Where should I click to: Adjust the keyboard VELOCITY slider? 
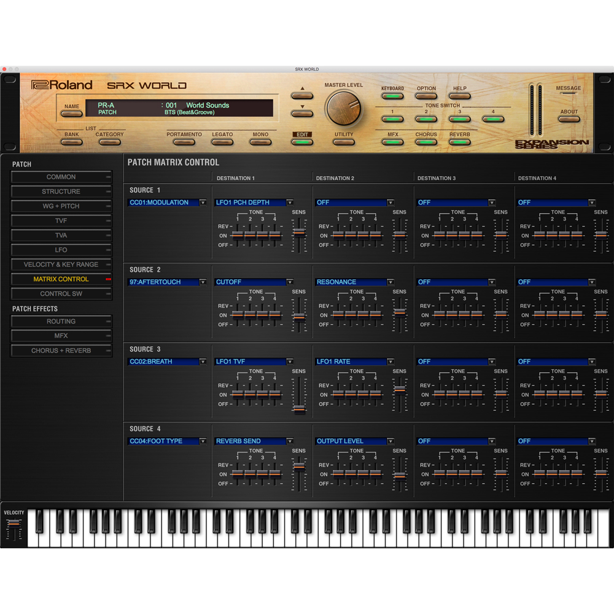coord(14,529)
